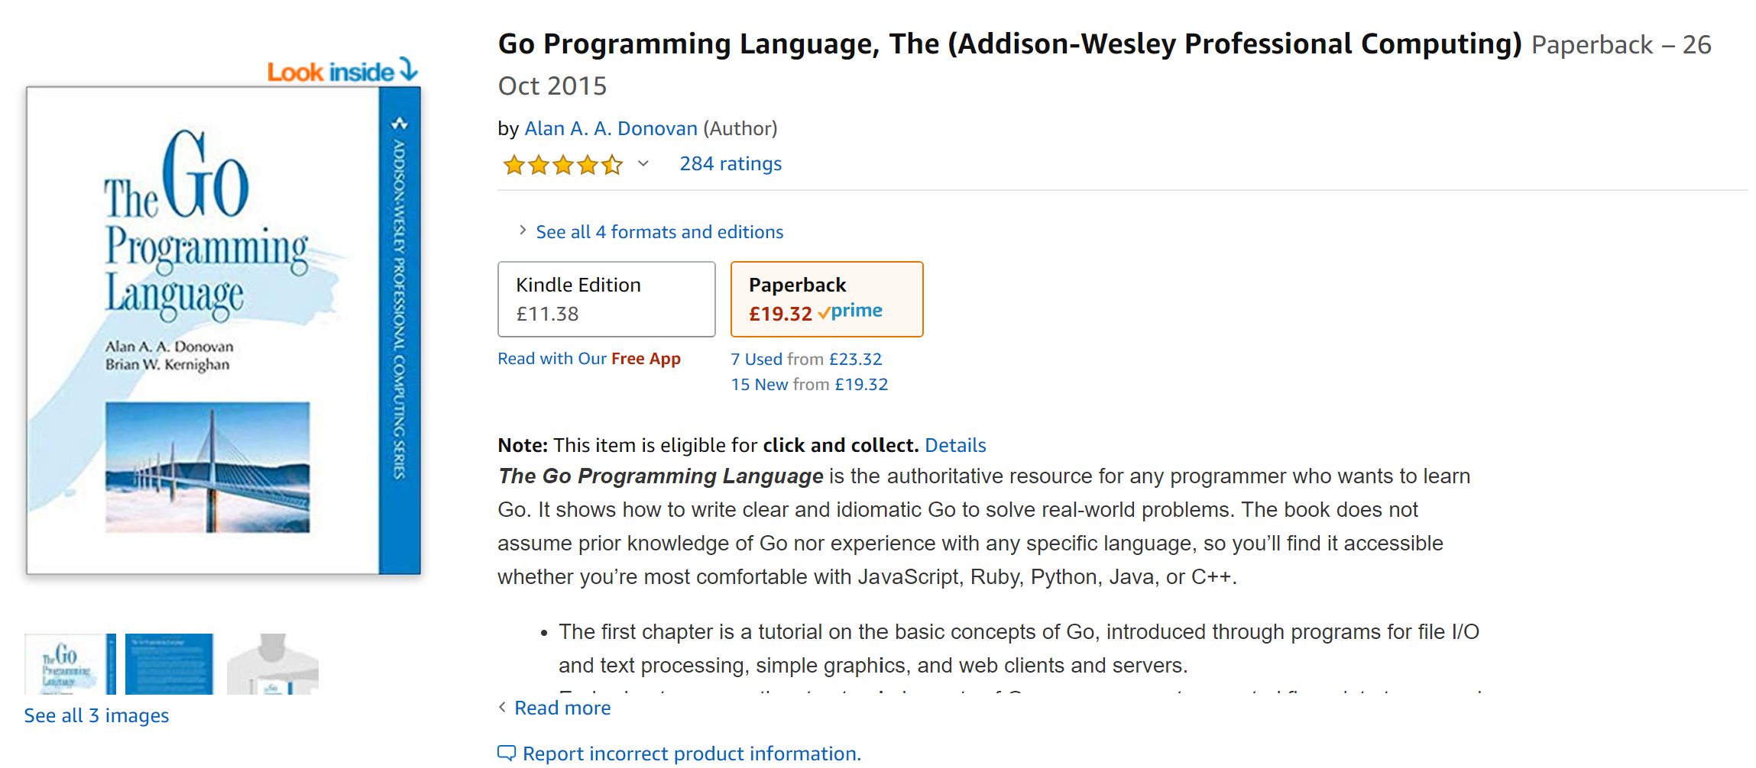Screen dimensions: 1756x768
Task: Click See all 3 images link
Action: point(96,715)
